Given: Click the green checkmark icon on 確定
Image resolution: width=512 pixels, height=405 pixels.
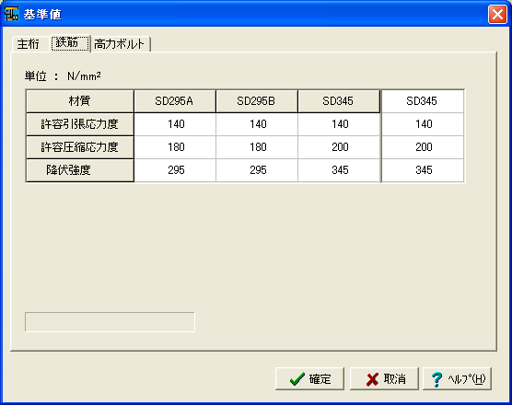Looking at the screenshot, I should (297, 379).
